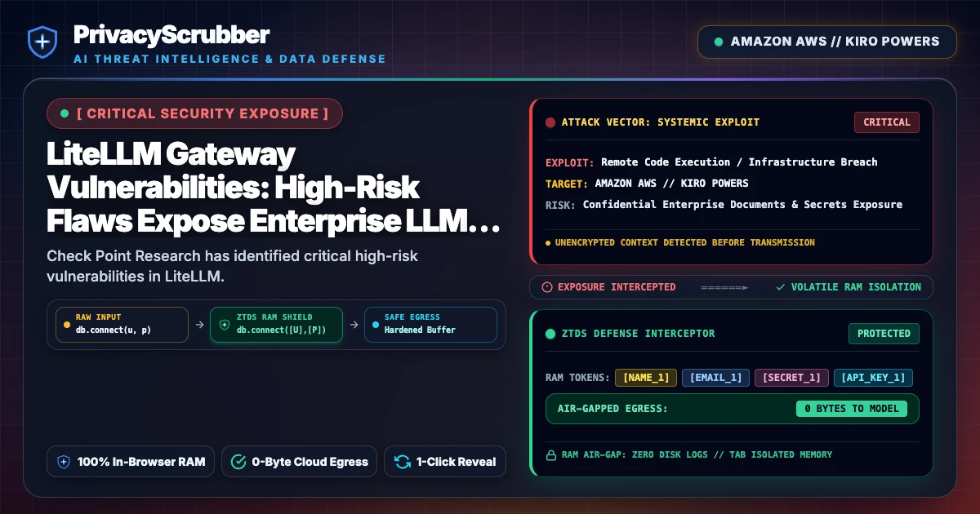Select the [NAME_1] RAM token
This screenshot has height=514, width=980.
point(646,378)
